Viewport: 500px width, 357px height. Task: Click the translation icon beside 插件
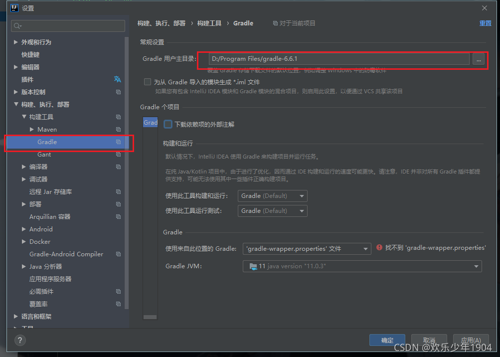(117, 79)
